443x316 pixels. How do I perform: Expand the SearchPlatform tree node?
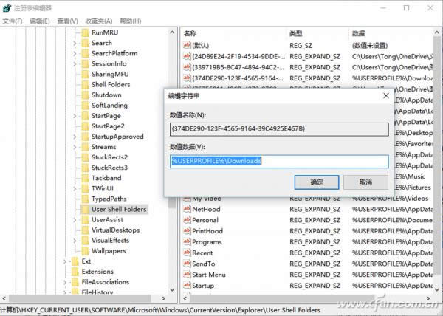[75, 53]
